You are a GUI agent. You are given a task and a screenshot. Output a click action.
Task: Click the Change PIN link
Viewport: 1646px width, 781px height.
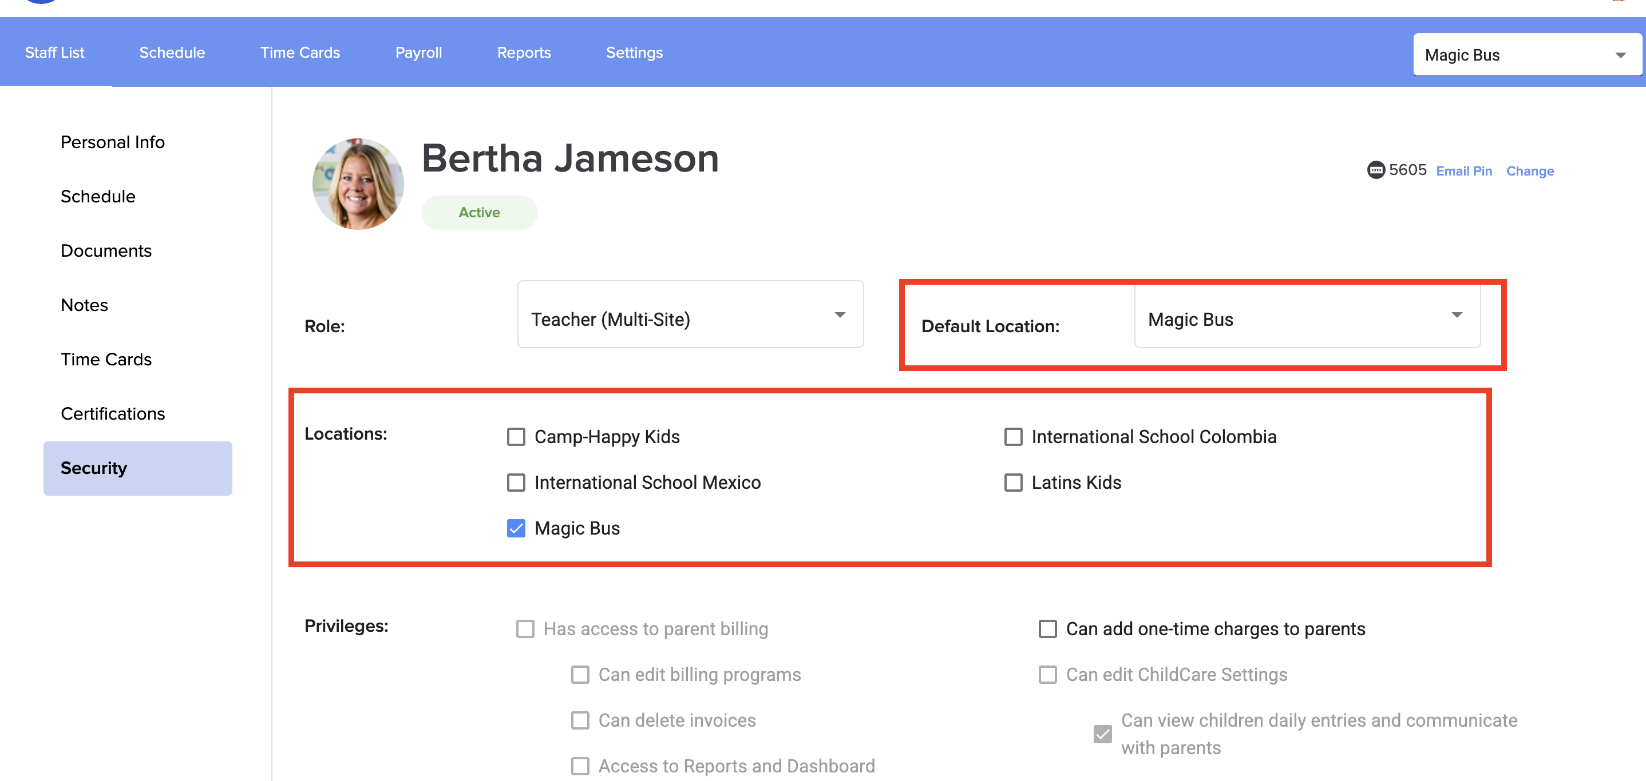pos(1530,171)
